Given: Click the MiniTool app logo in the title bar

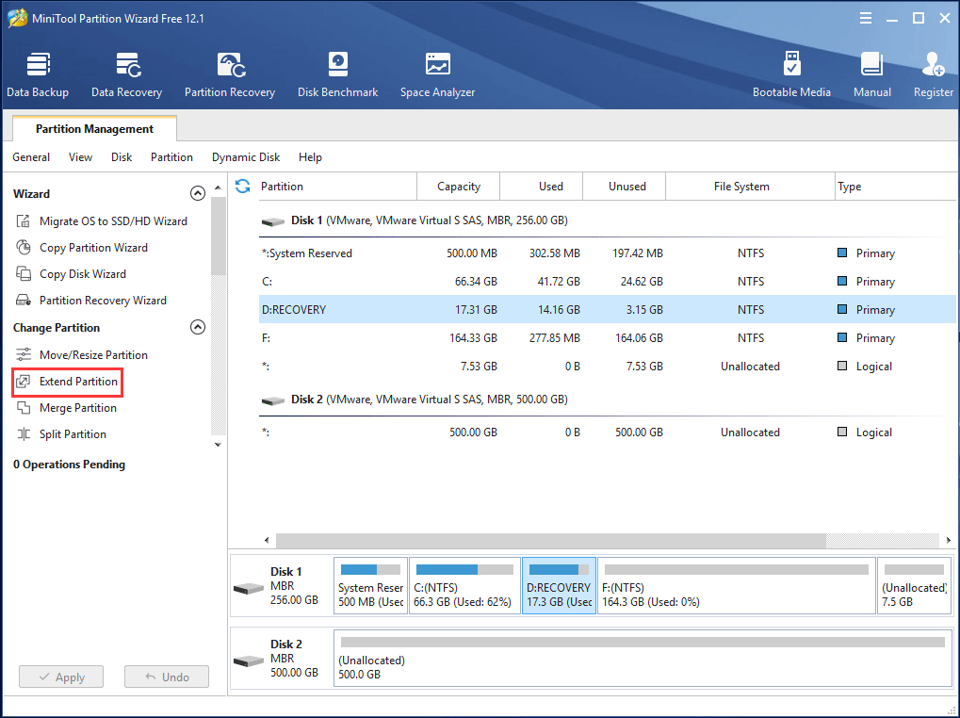Looking at the screenshot, I should point(17,18).
